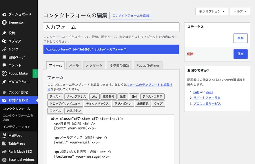Click the Dashboard gauge icon

click(4, 14)
